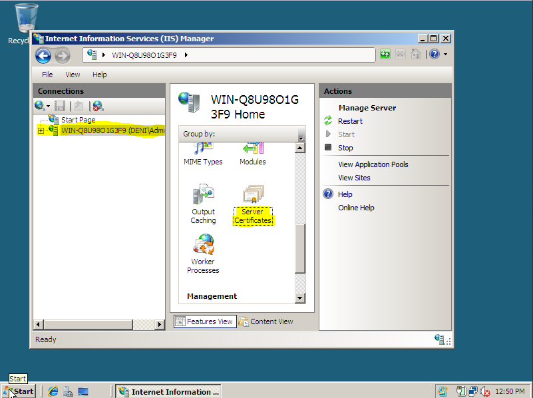Click the greyed Stop (X) toolbar icon

[x=401, y=55]
